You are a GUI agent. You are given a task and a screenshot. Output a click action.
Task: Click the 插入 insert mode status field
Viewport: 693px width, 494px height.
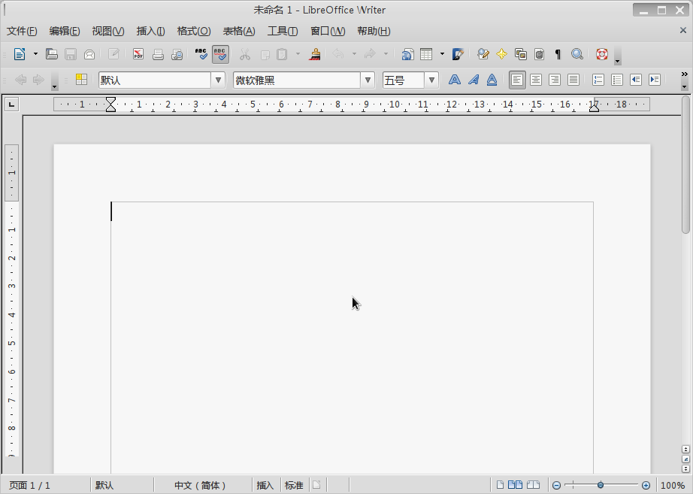(265, 485)
